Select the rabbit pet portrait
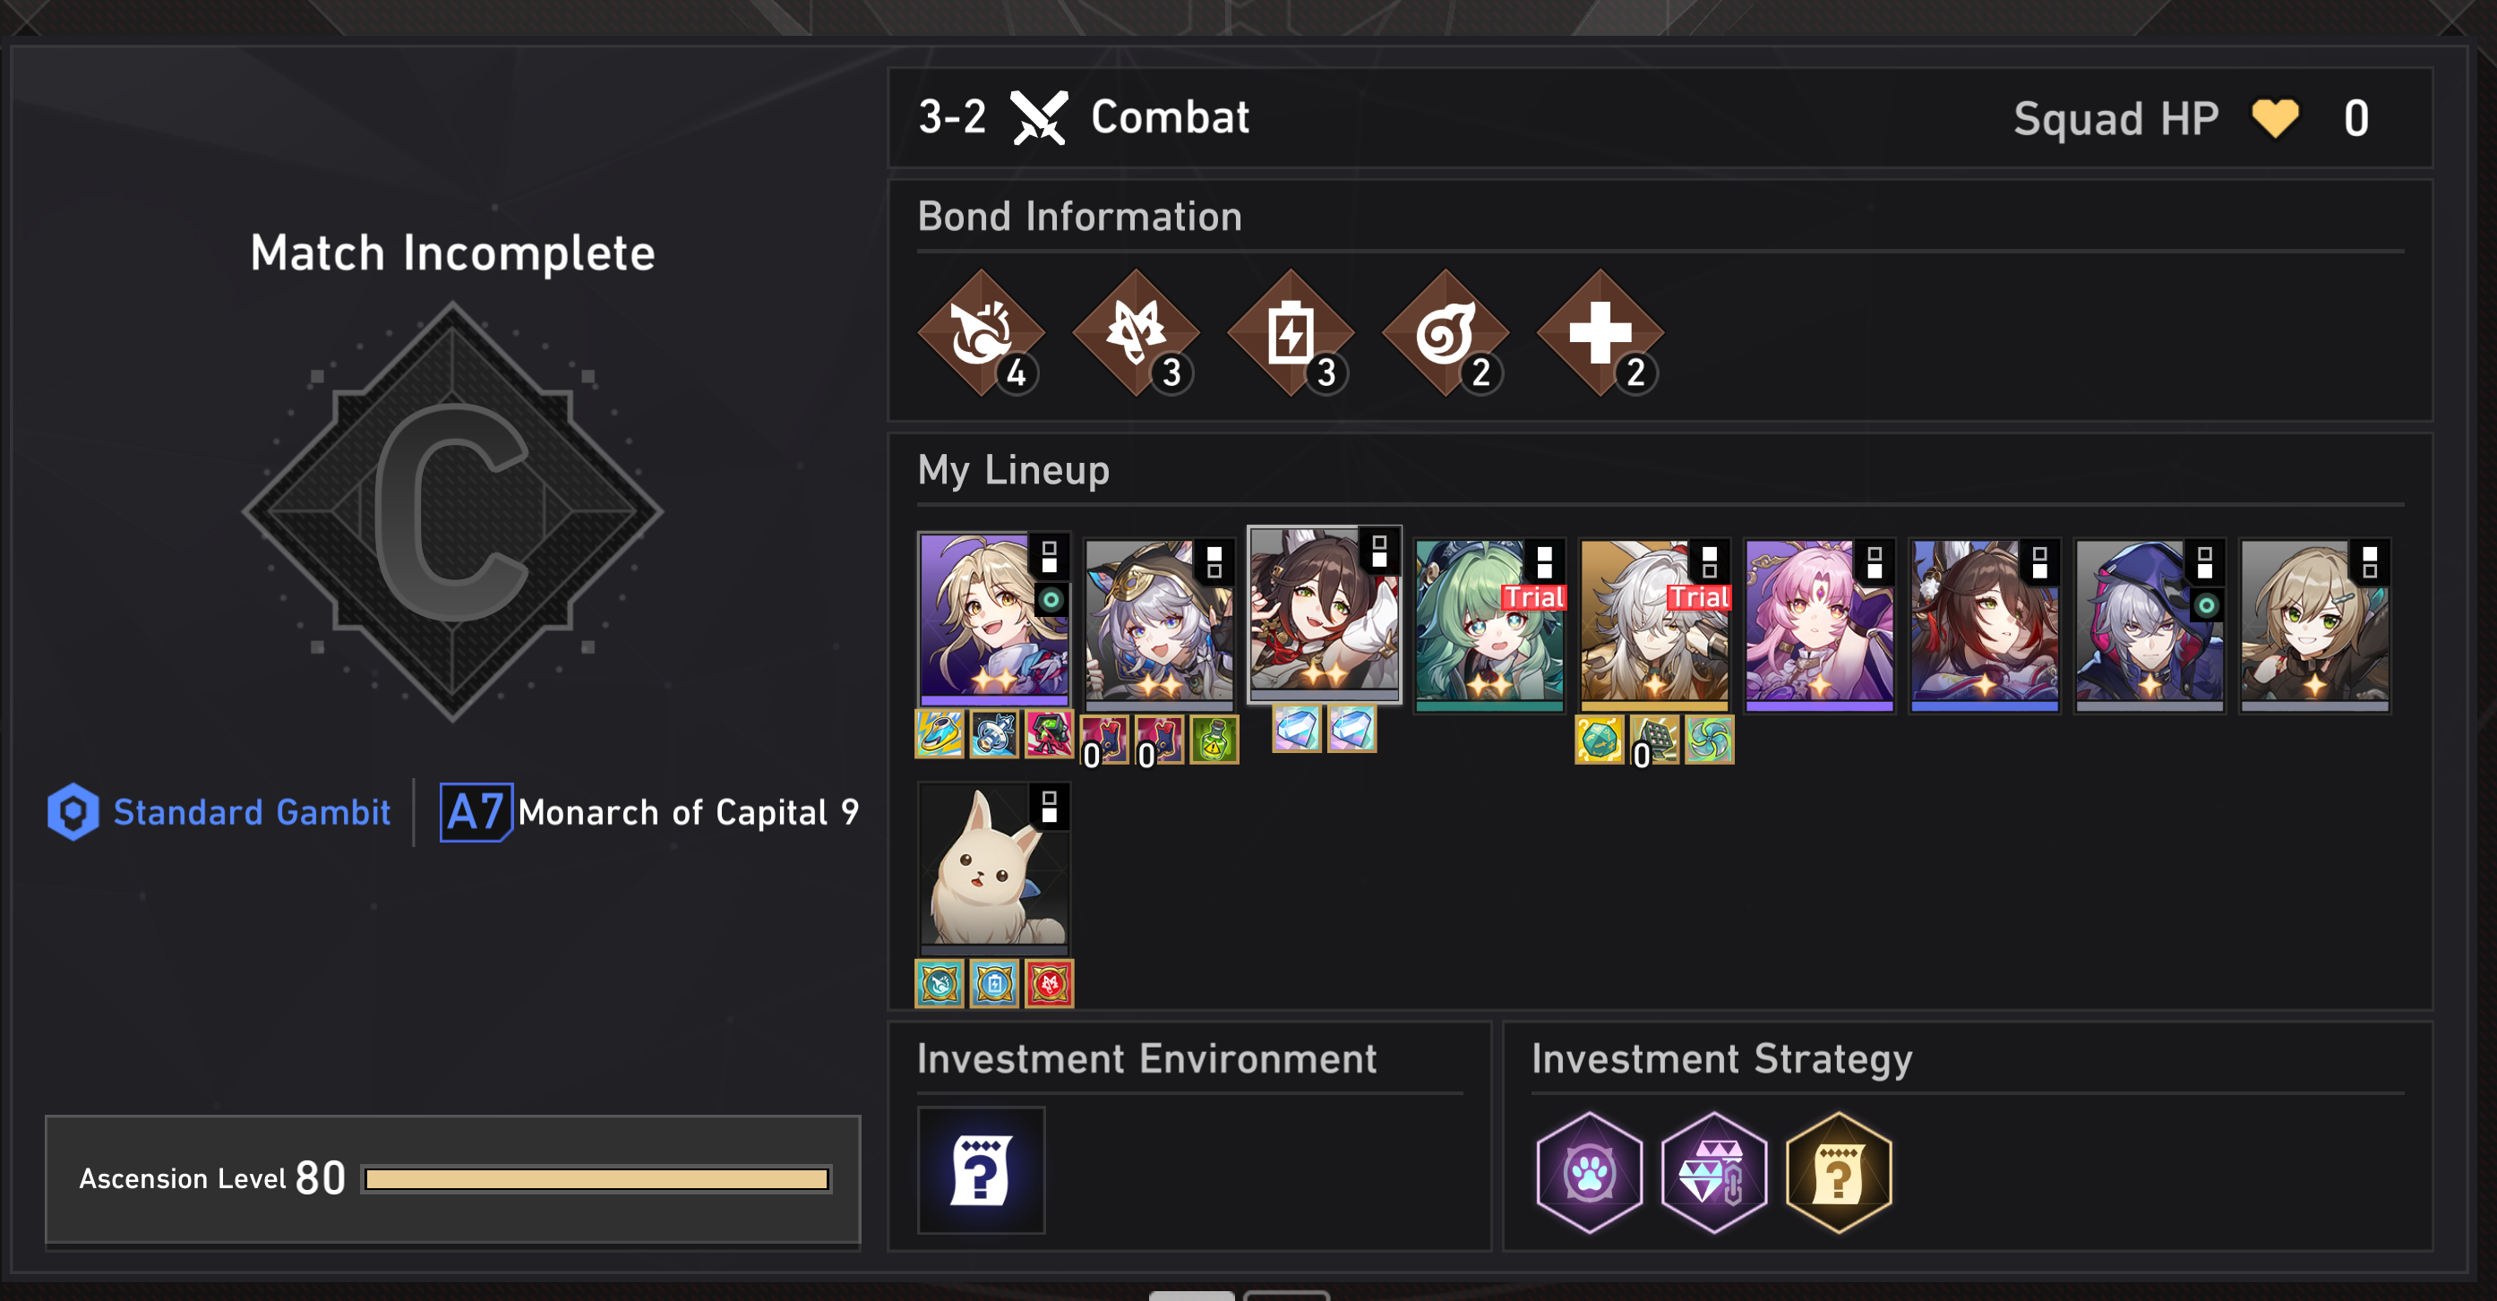This screenshot has height=1301, width=2497. coord(993,867)
